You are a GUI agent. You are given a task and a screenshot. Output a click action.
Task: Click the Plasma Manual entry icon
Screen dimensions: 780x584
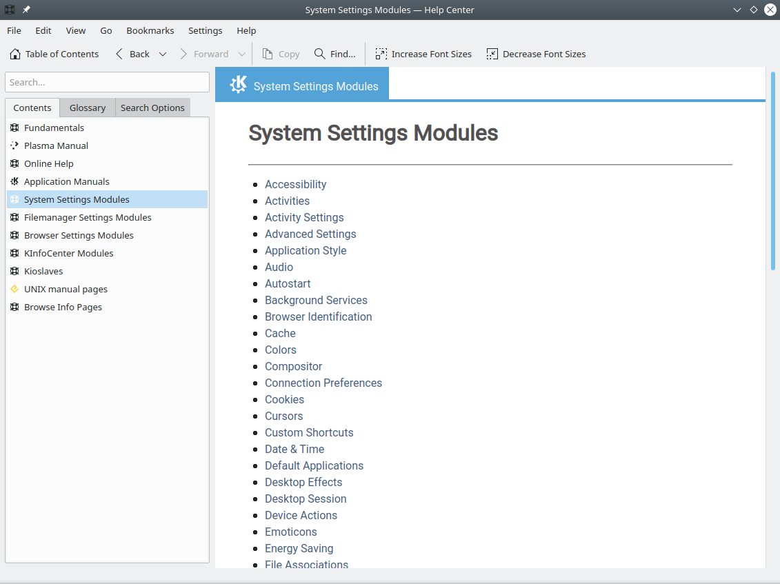pyautogui.click(x=14, y=145)
